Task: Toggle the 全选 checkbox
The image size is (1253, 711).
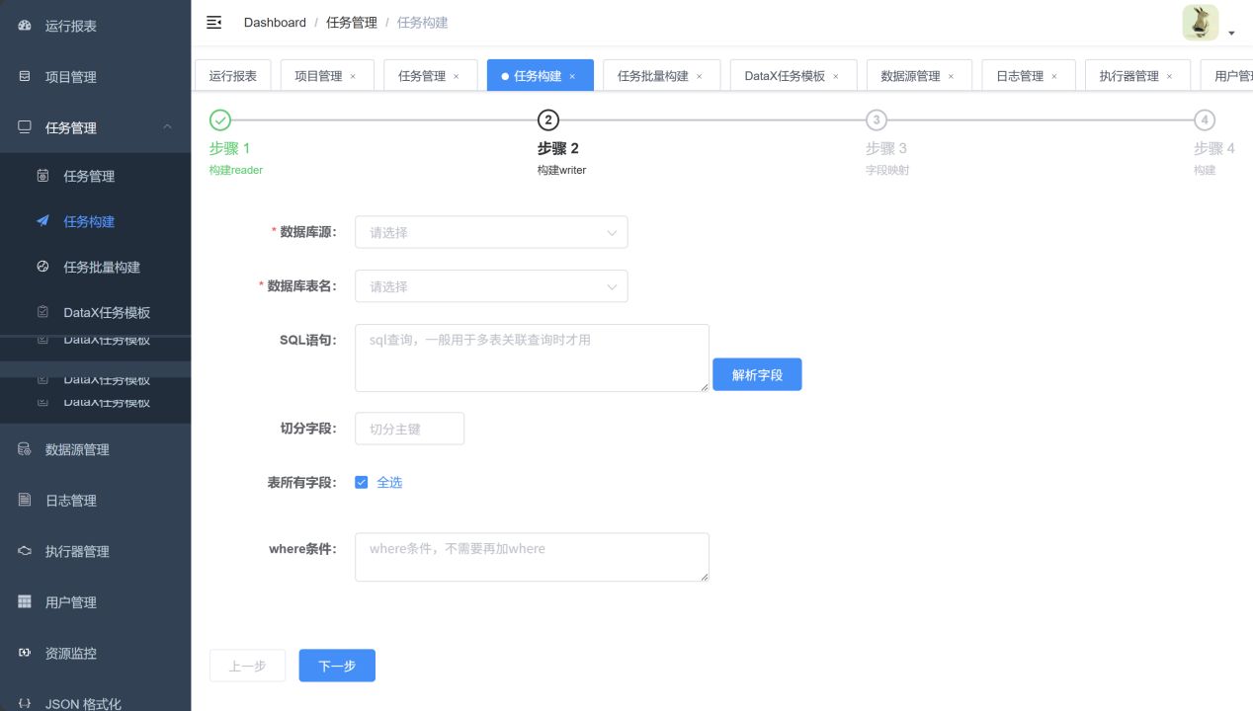Action: click(x=362, y=483)
